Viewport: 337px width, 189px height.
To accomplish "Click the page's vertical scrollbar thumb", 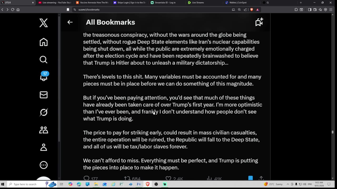I will tap(333, 132).
